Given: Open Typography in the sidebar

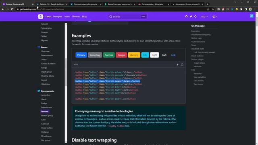Looking at the screenshot, I should click(x=46, y=28).
